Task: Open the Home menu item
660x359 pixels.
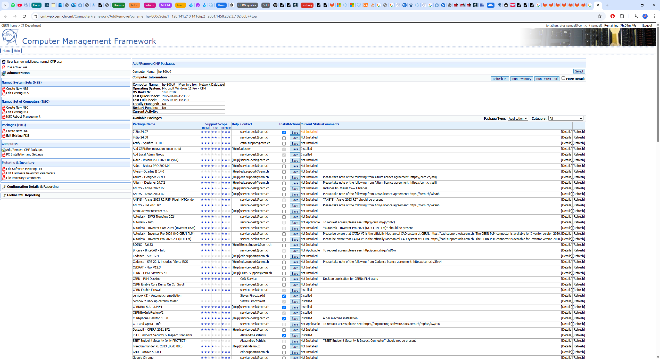Action: coord(6,51)
